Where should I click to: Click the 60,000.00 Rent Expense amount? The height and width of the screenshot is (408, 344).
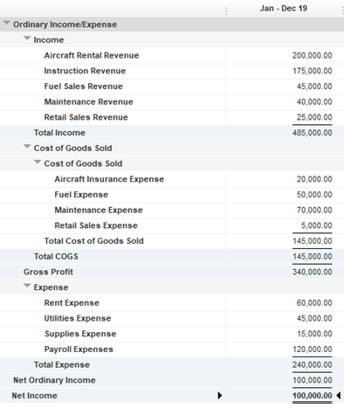click(314, 303)
